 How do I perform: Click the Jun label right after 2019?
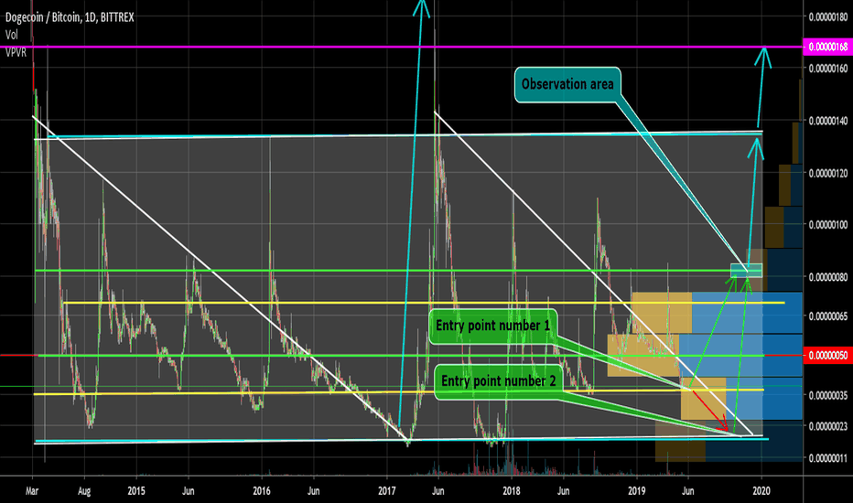click(688, 491)
